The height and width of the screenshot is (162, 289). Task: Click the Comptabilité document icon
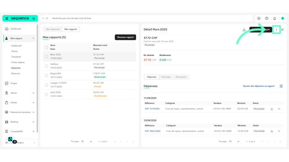tap(7, 131)
